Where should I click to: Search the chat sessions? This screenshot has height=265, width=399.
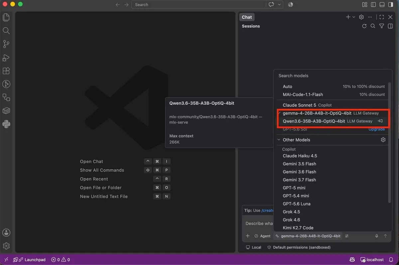pyautogui.click(x=373, y=26)
